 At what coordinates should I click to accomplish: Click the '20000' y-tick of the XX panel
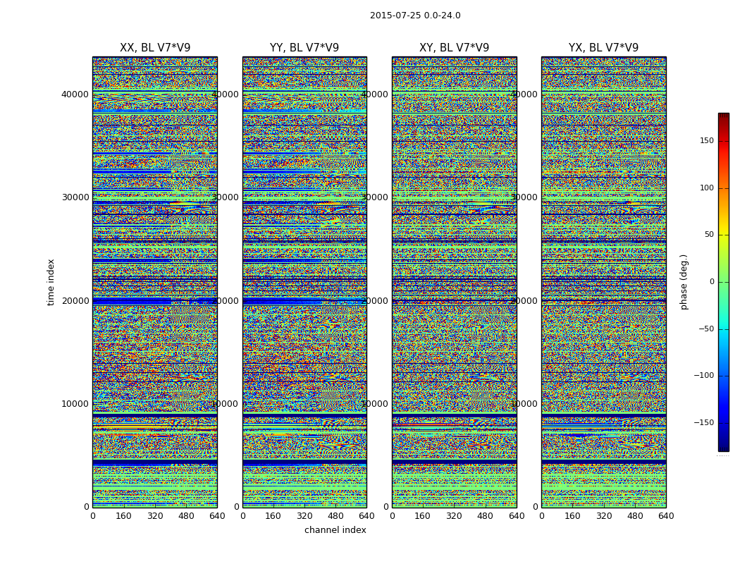point(76,301)
